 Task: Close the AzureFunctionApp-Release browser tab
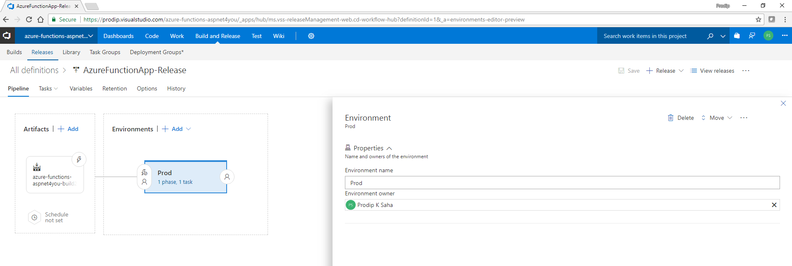coord(77,6)
